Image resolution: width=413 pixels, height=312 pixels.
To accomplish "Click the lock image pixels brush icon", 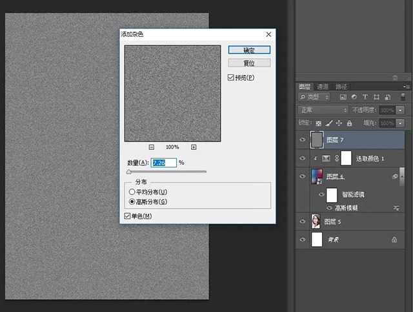I will pyautogui.click(x=328, y=123).
